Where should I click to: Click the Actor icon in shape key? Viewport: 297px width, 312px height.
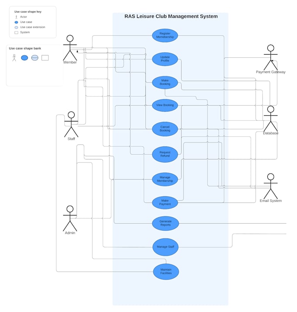click(16, 17)
